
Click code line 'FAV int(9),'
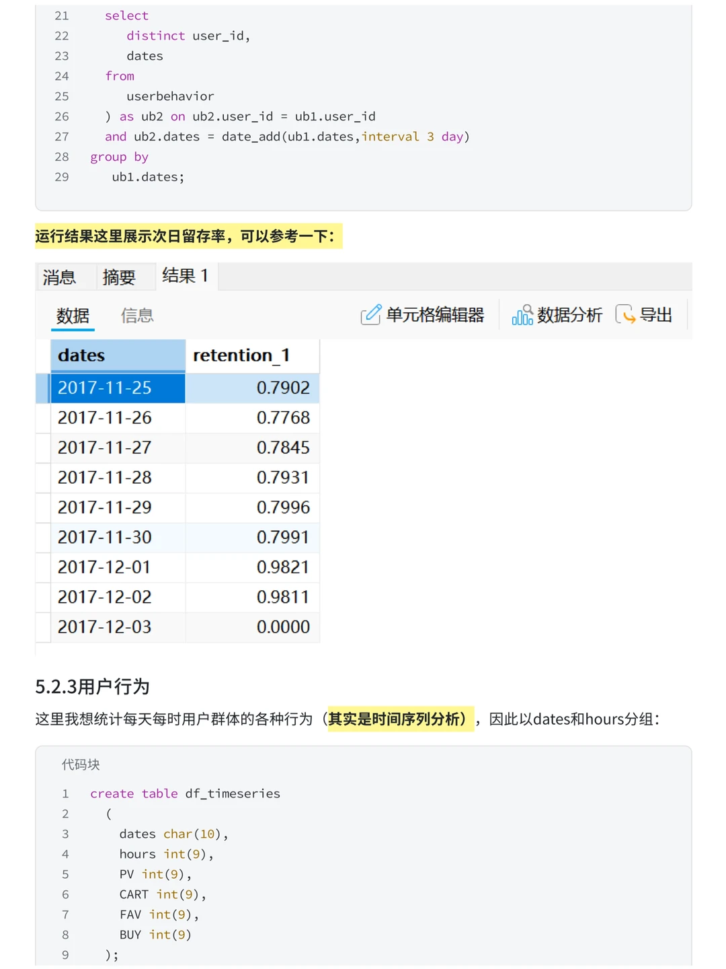click(x=159, y=914)
